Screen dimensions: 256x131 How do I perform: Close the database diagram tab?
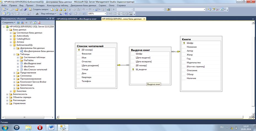click(144, 19)
